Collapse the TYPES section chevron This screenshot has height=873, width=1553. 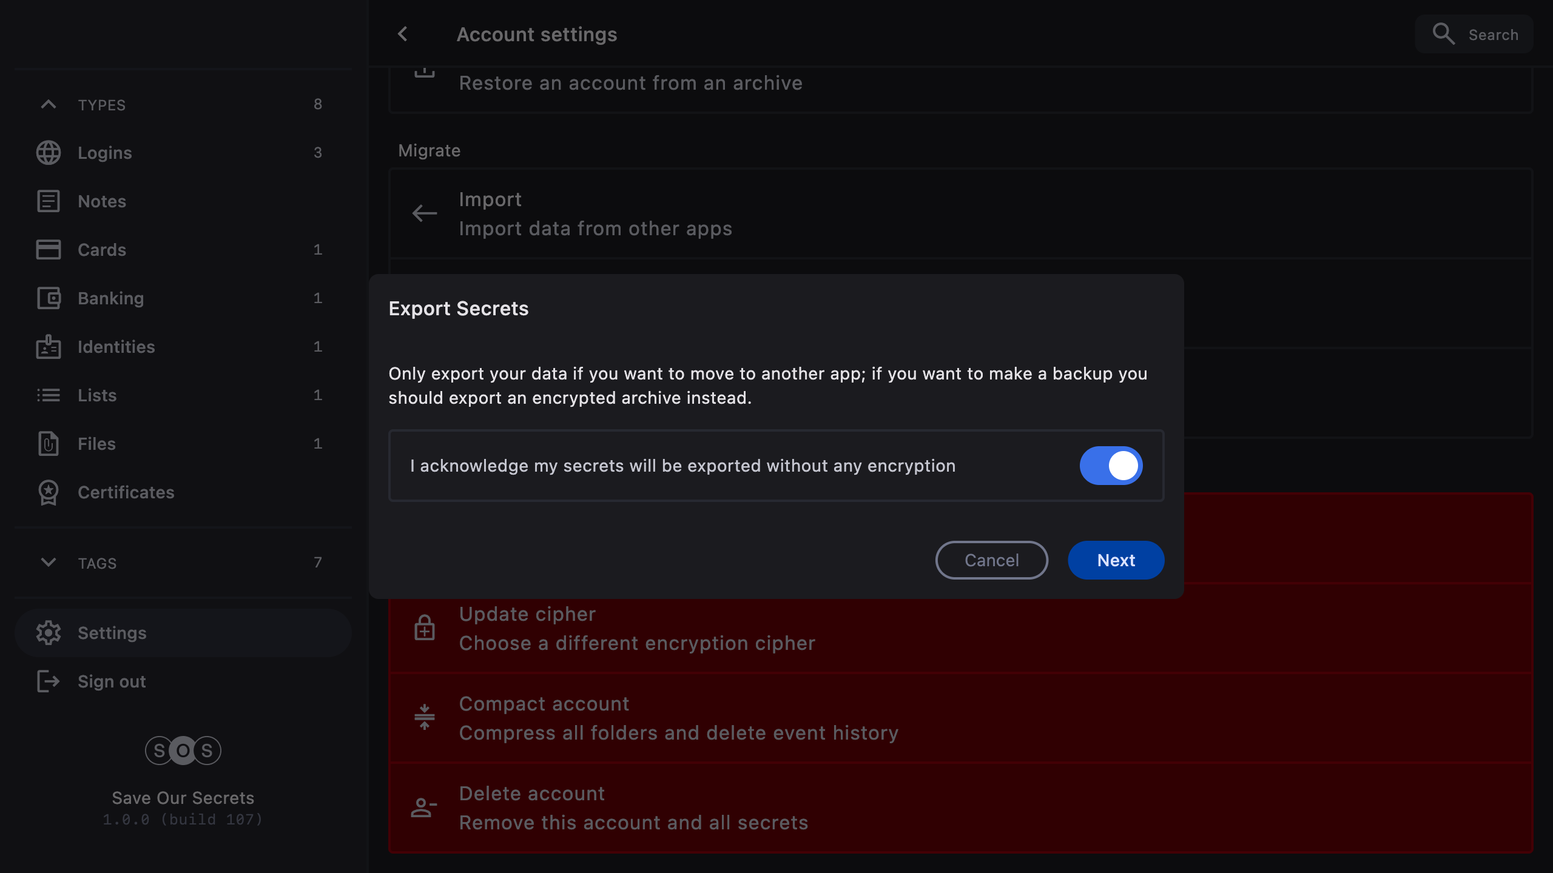click(49, 104)
